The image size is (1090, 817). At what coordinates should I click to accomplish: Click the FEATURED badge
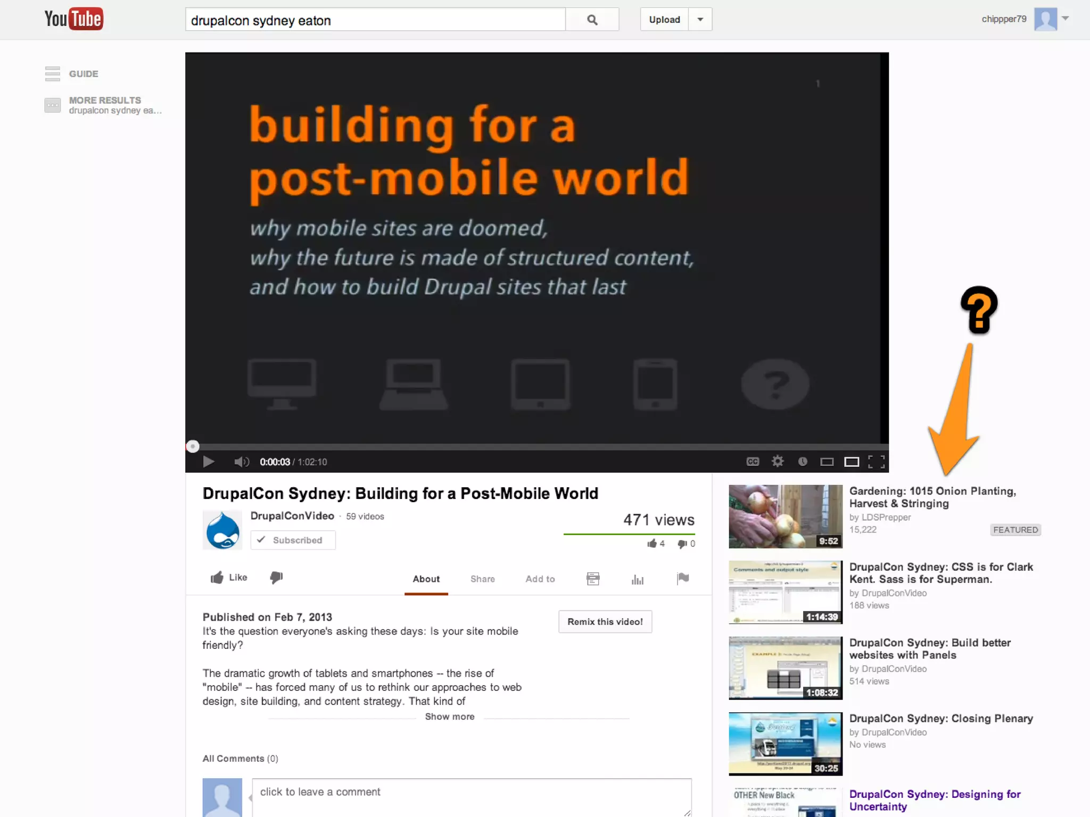(x=1015, y=530)
